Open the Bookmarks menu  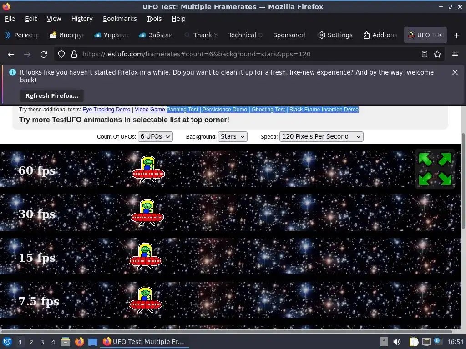[120, 19]
